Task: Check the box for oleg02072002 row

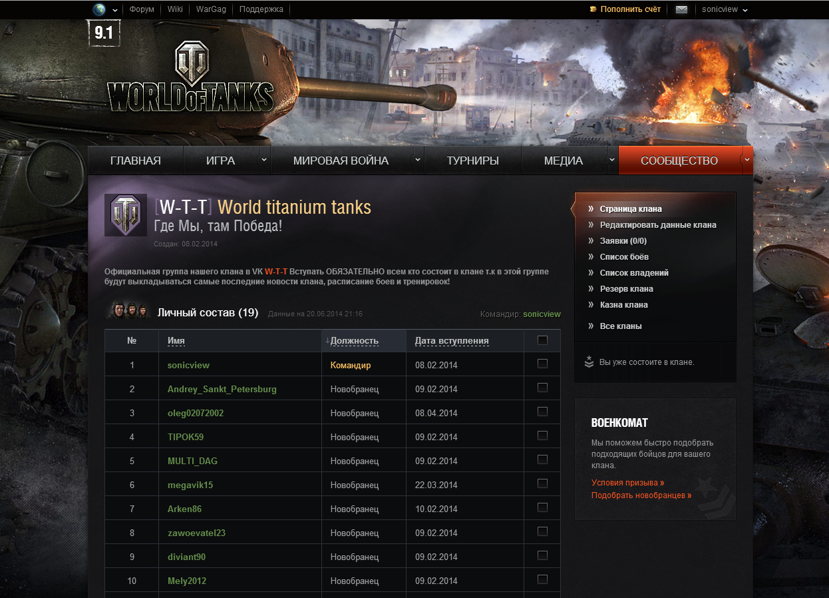Action: (x=542, y=412)
